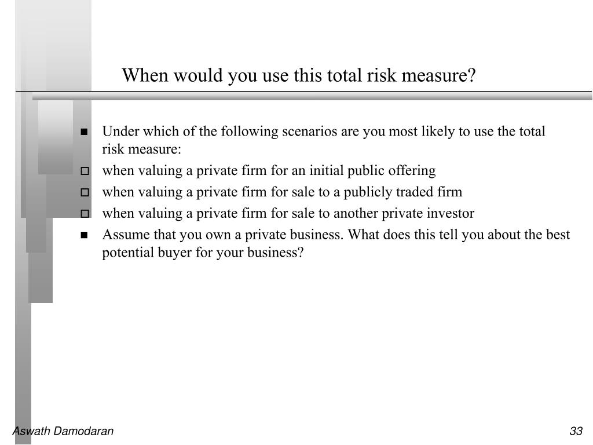Click the light gray decorative block at top left
The width and height of the screenshot is (593, 445).
click(53, 45)
